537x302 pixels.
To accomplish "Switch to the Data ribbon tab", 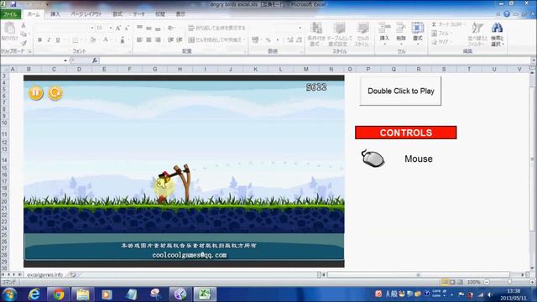I will (x=139, y=14).
